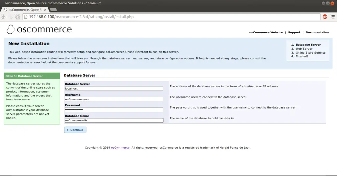Open the osCommerce Website link
Viewport: 337px width, 176px height.
point(266,33)
